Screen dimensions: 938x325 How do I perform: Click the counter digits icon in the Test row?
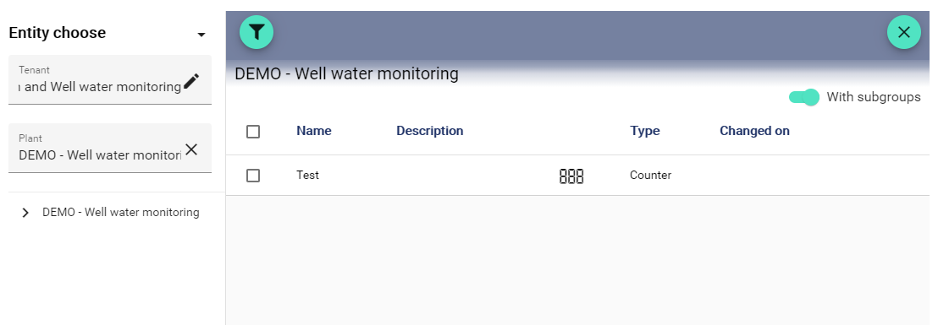571,176
